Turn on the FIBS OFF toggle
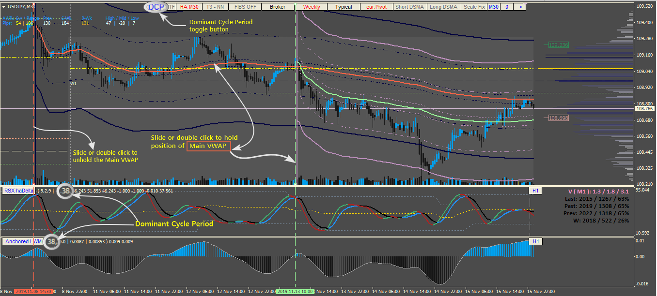This screenshot has height=296, width=657. [x=244, y=7]
